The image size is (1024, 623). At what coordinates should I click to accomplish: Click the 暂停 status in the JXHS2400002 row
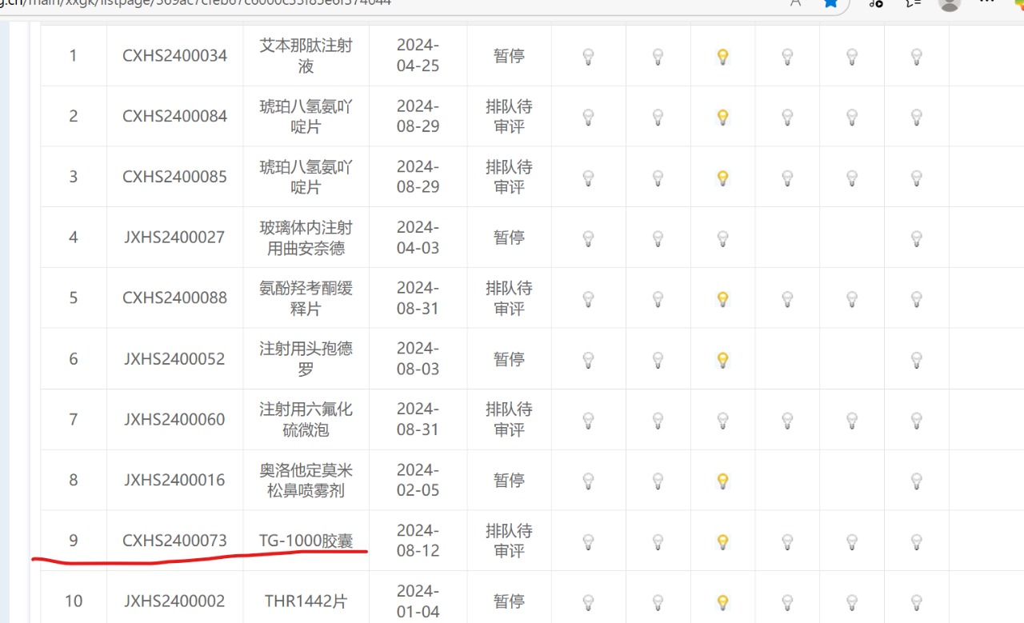[509, 601]
